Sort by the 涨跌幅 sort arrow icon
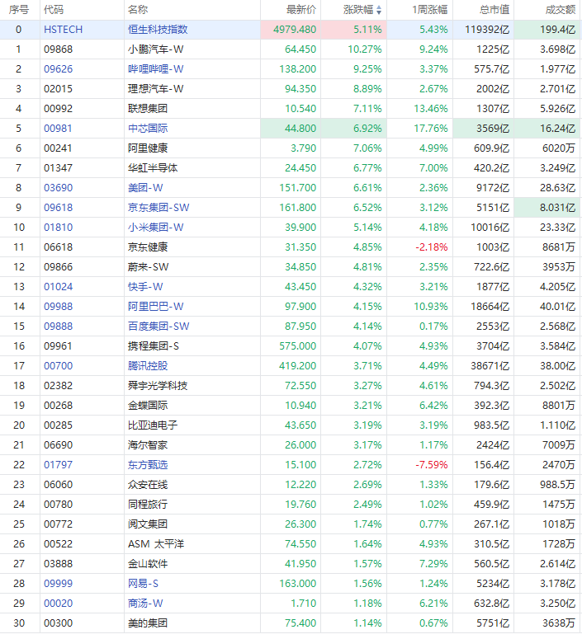Image resolution: width=582 pixels, height=639 pixels. 379,10
